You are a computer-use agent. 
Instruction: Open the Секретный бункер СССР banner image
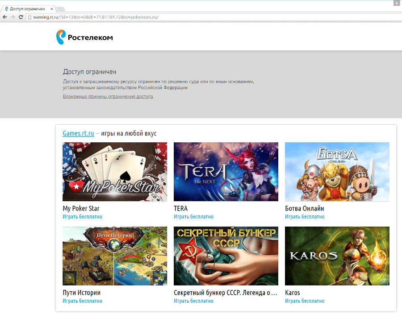pos(226,256)
